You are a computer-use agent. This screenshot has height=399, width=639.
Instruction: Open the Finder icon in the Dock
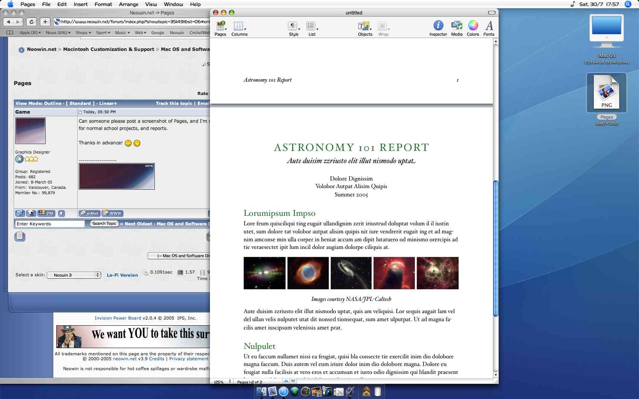261,391
